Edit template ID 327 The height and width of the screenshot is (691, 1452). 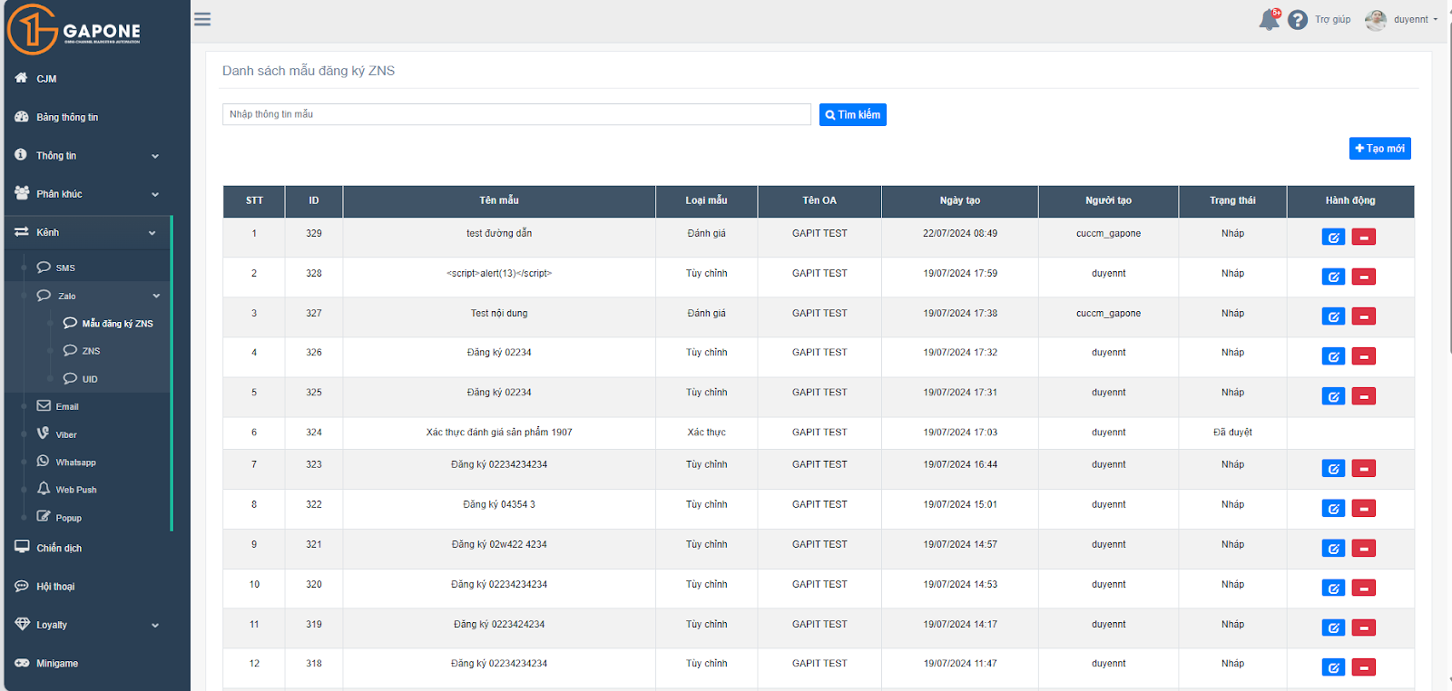tap(1333, 316)
